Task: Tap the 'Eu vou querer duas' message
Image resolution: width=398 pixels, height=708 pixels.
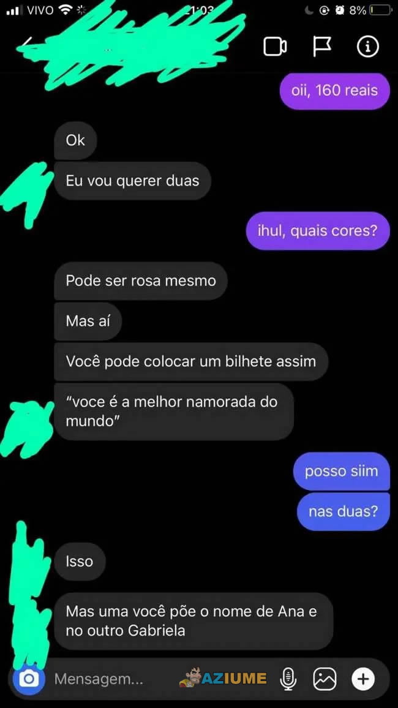Action: (x=132, y=181)
